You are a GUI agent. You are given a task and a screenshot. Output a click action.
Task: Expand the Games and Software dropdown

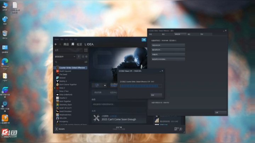point(65,57)
